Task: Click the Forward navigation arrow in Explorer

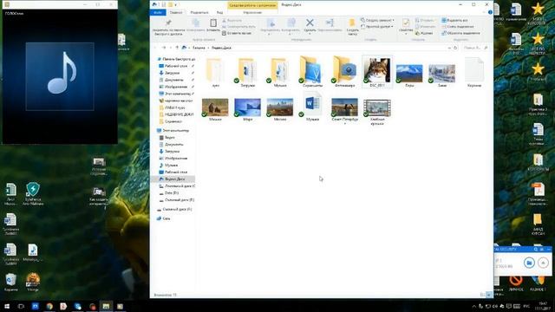Action: (164, 48)
